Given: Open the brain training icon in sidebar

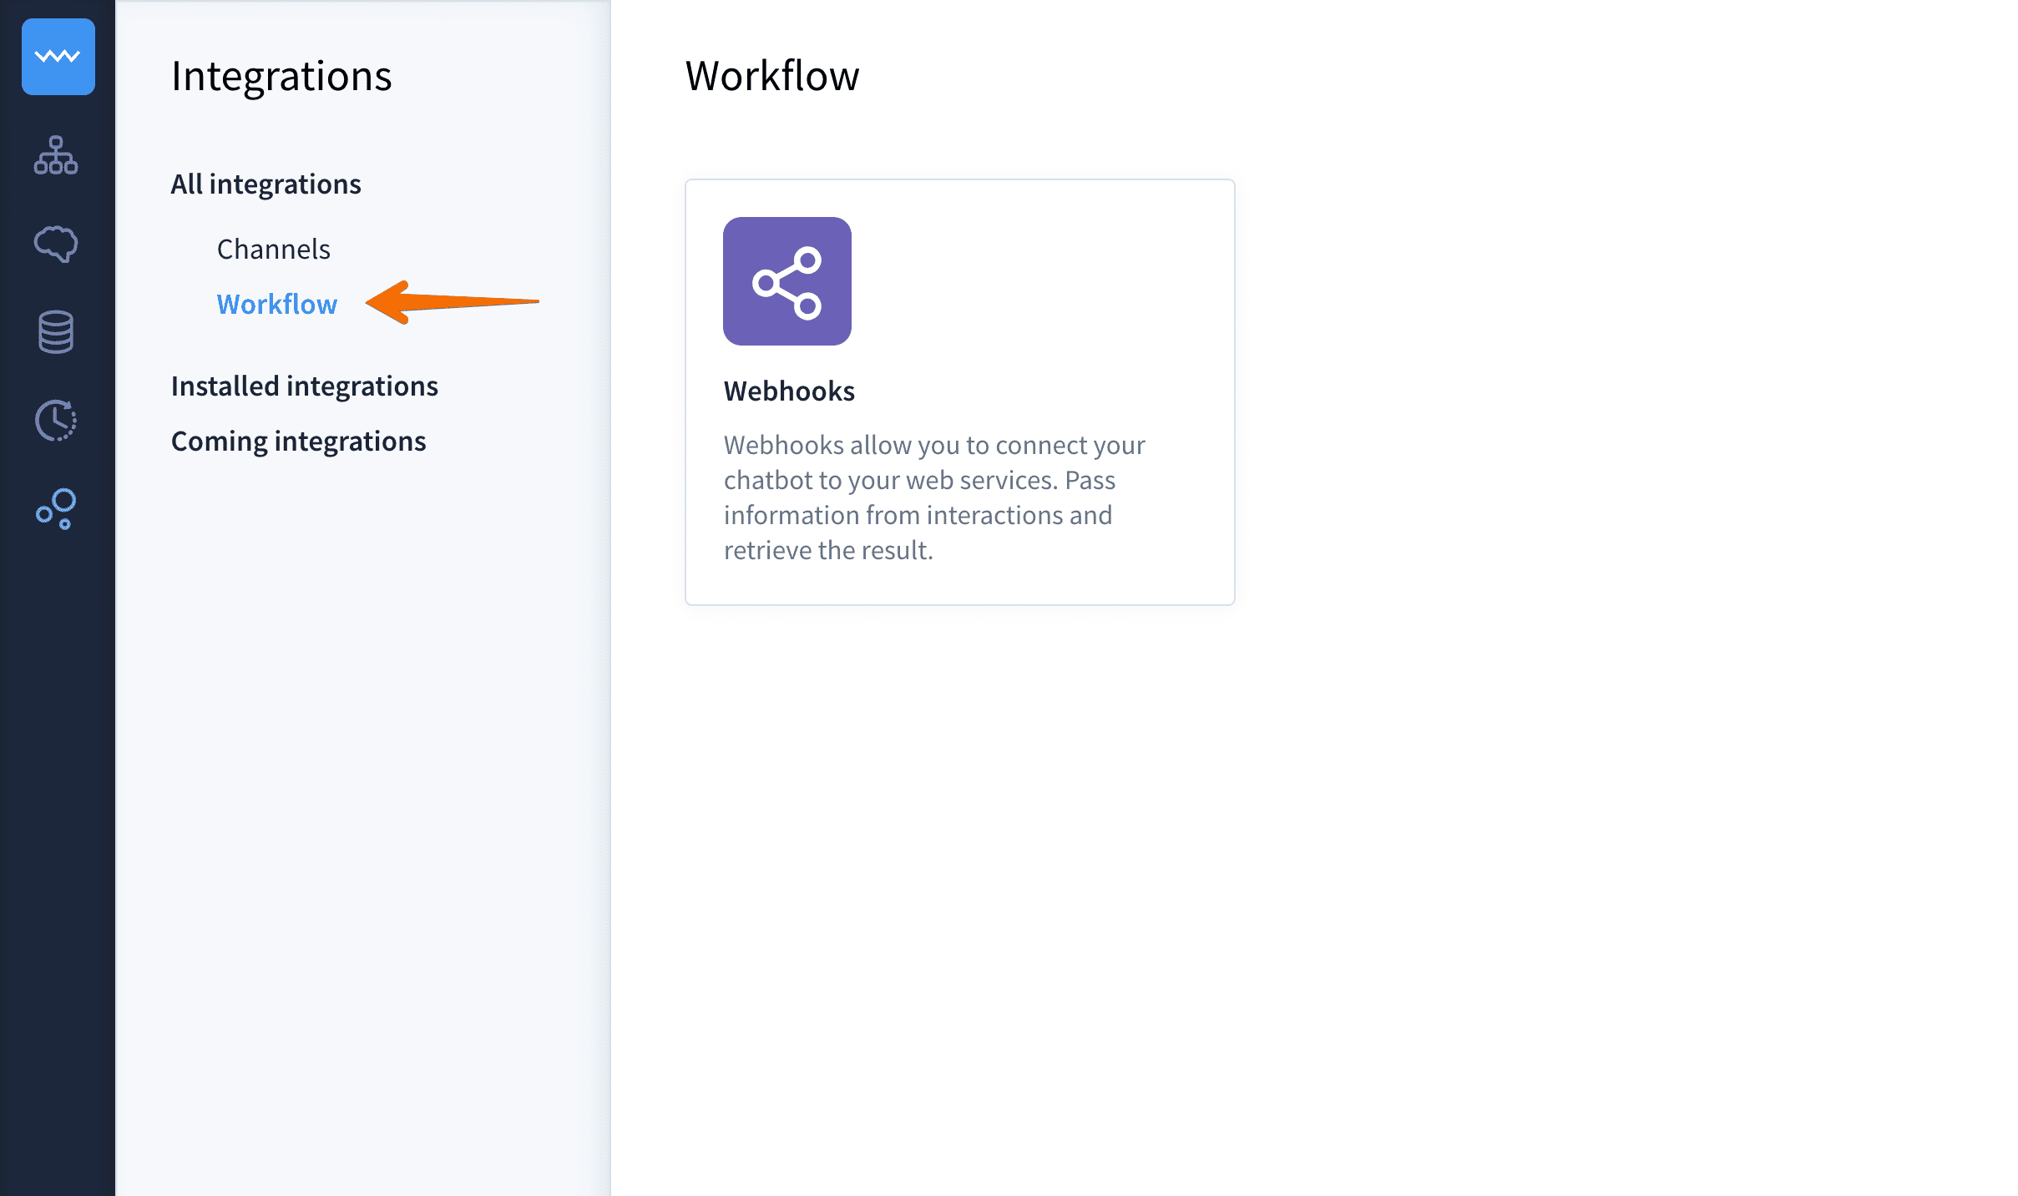Looking at the screenshot, I should coord(56,244).
